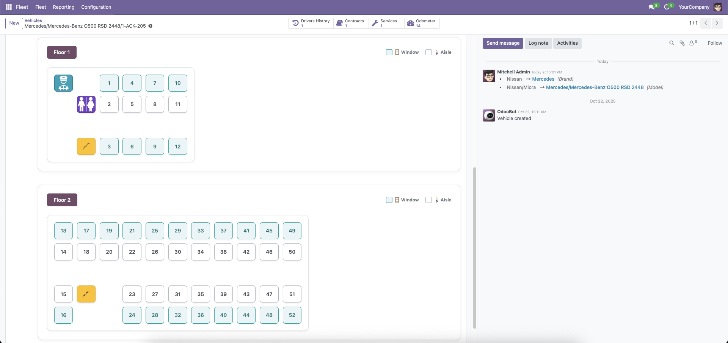The image size is (728, 343).
Task: Click the stairs icon on Floor 1
Action: 86,147
